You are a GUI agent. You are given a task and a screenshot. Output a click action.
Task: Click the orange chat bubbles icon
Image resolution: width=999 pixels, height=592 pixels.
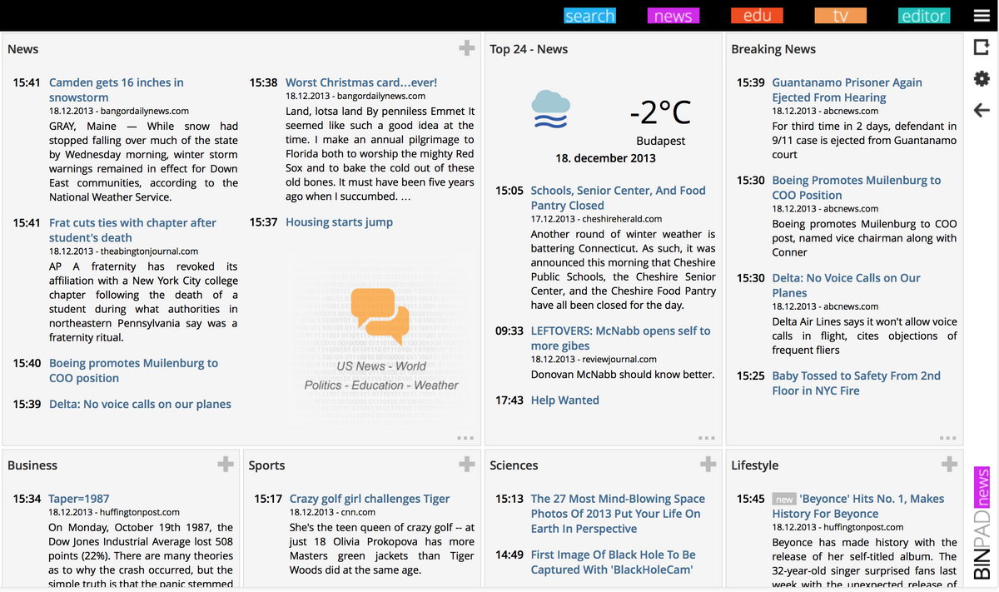point(380,316)
